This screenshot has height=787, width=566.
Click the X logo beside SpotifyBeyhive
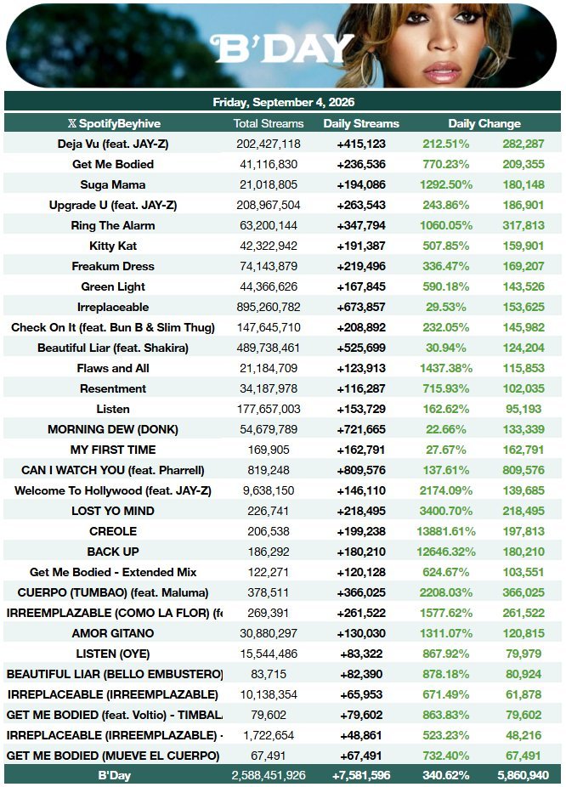click(71, 123)
